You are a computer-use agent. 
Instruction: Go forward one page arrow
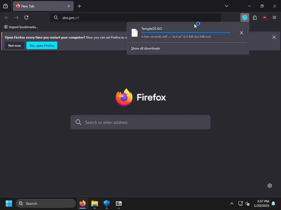(16, 17)
